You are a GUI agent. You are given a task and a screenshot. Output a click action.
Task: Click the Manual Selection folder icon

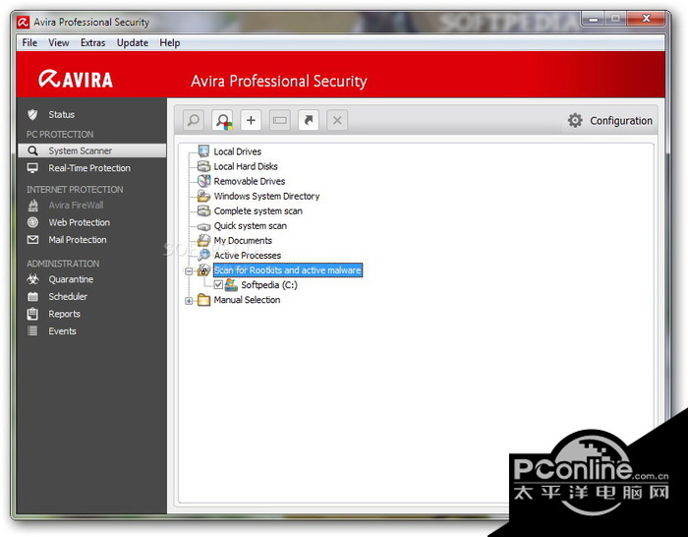point(203,300)
